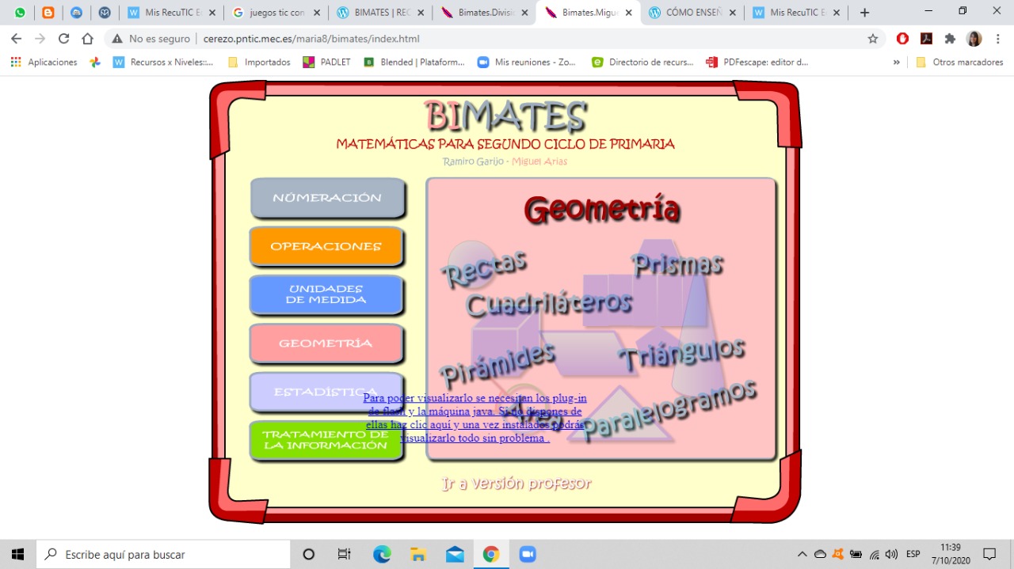
Task: Open the Chrome extensions puzzle icon
Action: [950, 39]
